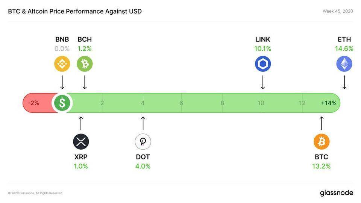Click the Polkadot DOT icon
The width and height of the screenshot is (361, 203).
[143, 142]
